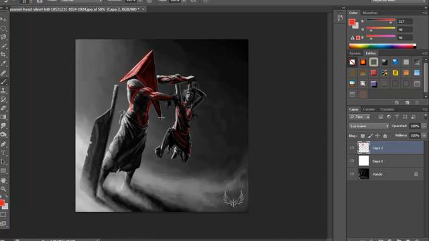The width and height of the screenshot is (429, 241).
Task: Click the Quick Mask mode icon
Action: pos(3,214)
